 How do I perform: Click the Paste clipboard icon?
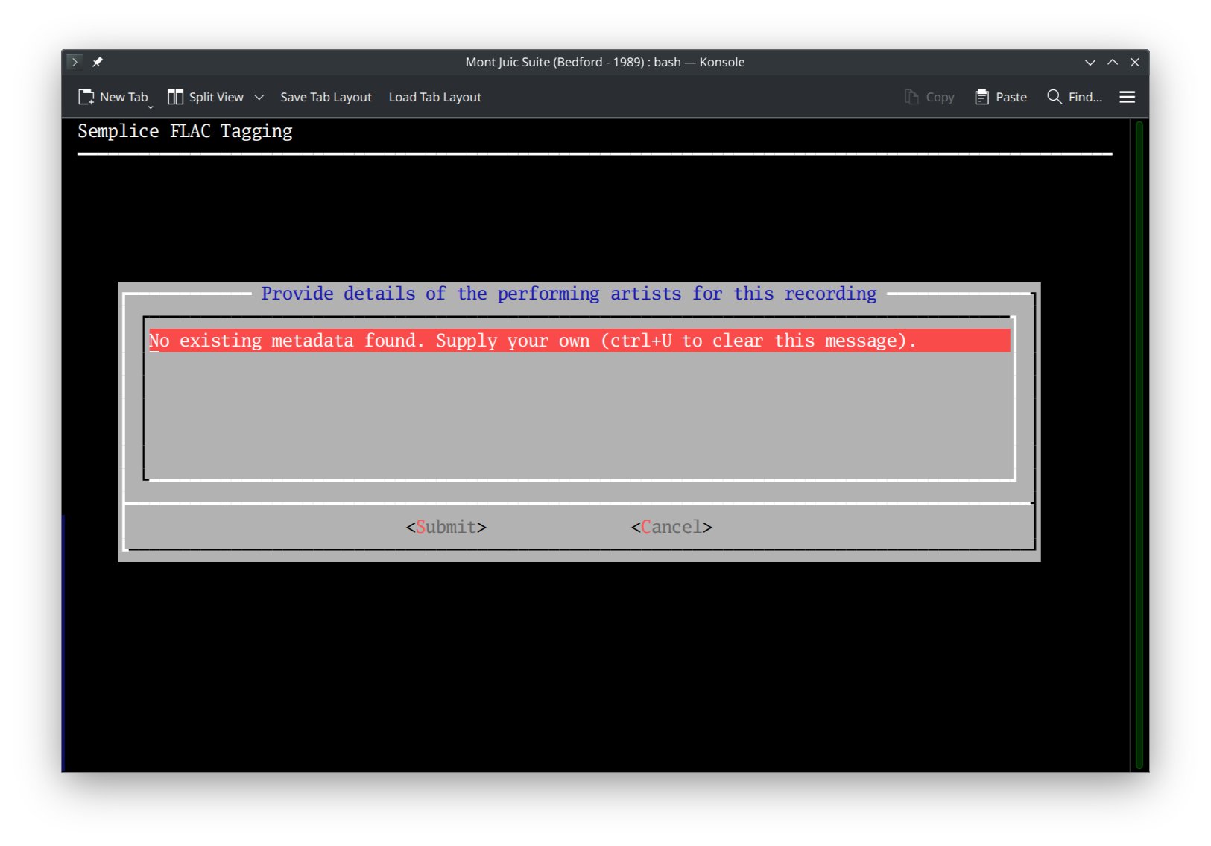(x=980, y=96)
